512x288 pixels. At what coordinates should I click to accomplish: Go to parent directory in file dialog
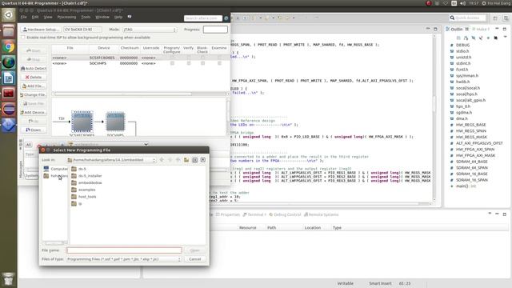(x=178, y=160)
